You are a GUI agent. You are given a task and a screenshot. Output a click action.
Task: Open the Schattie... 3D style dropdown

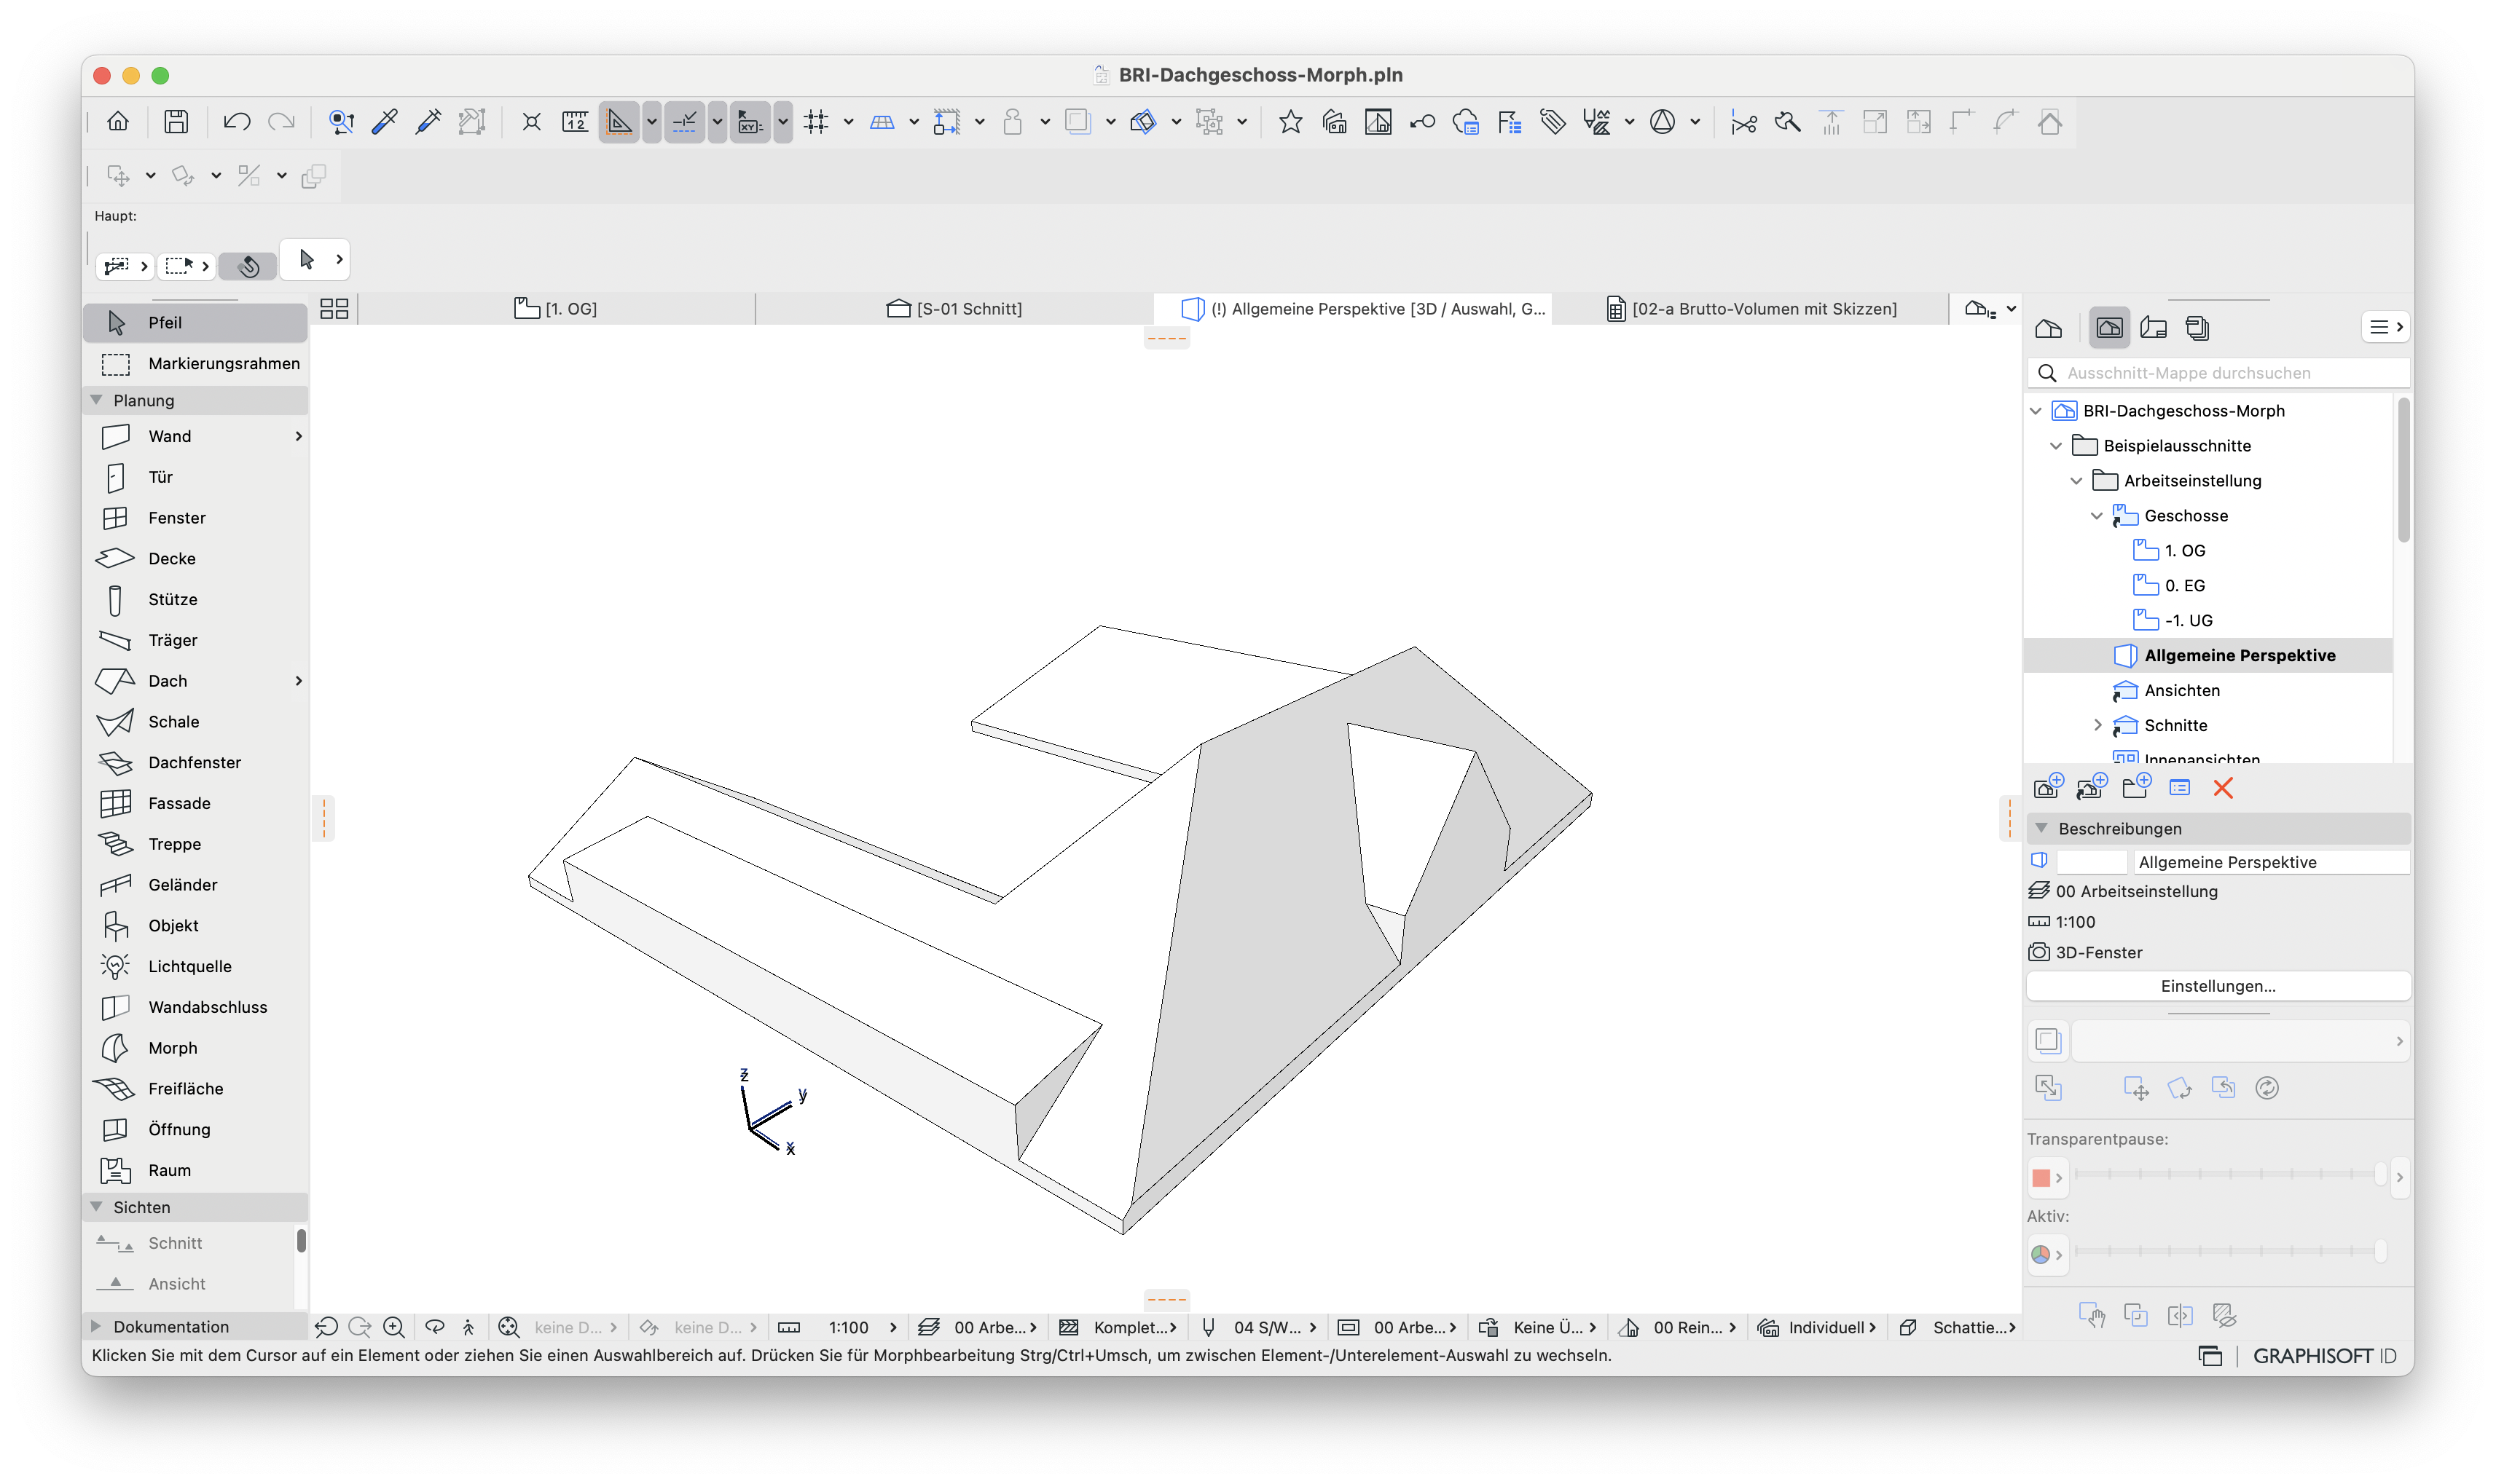pos(1959,1327)
